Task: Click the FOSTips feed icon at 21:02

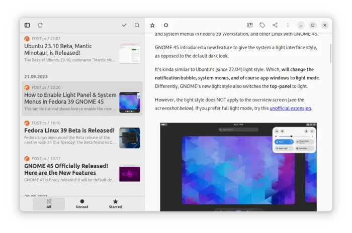Action: pos(27,39)
